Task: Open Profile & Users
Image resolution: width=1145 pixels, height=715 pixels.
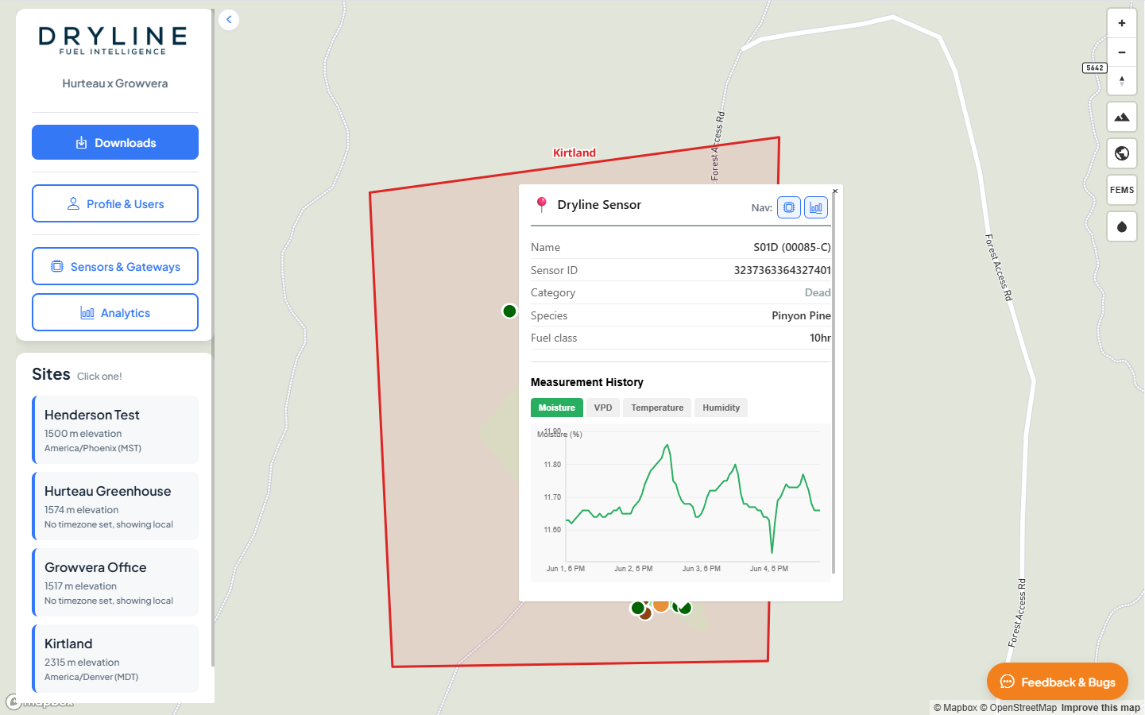Action: coord(115,203)
